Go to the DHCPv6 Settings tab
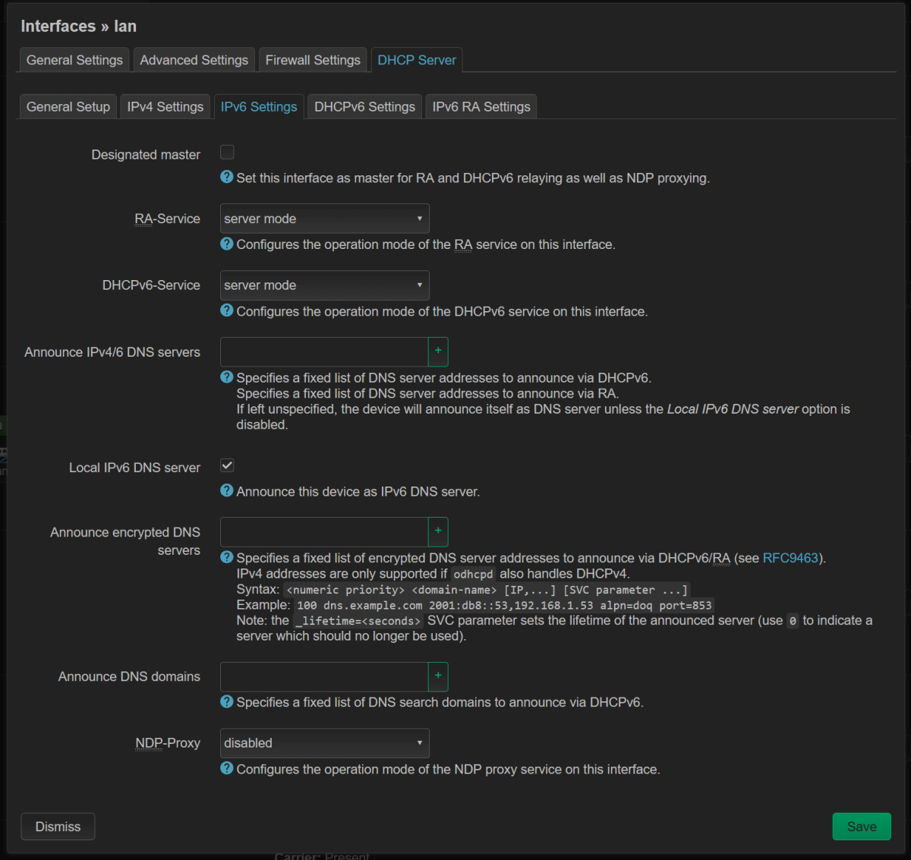The height and width of the screenshot is (860, 911). pos(364,107)
